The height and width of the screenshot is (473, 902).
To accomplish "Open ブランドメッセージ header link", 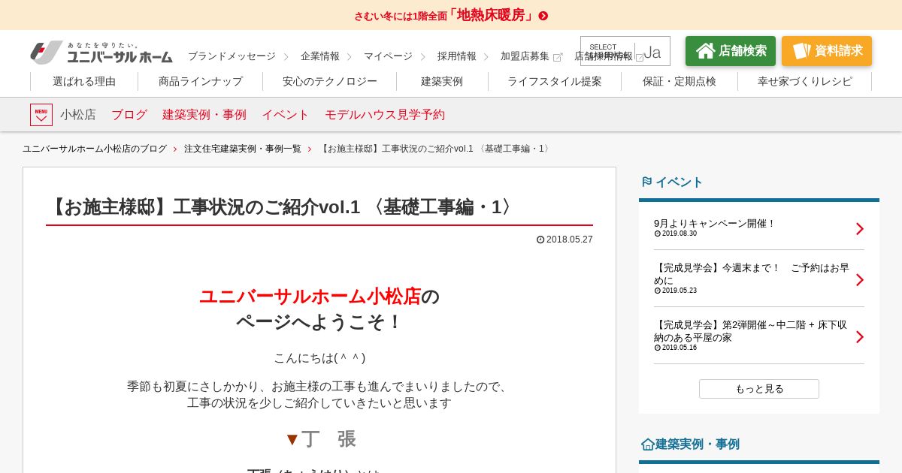I will pyautogui.click(x=232, y=56).
